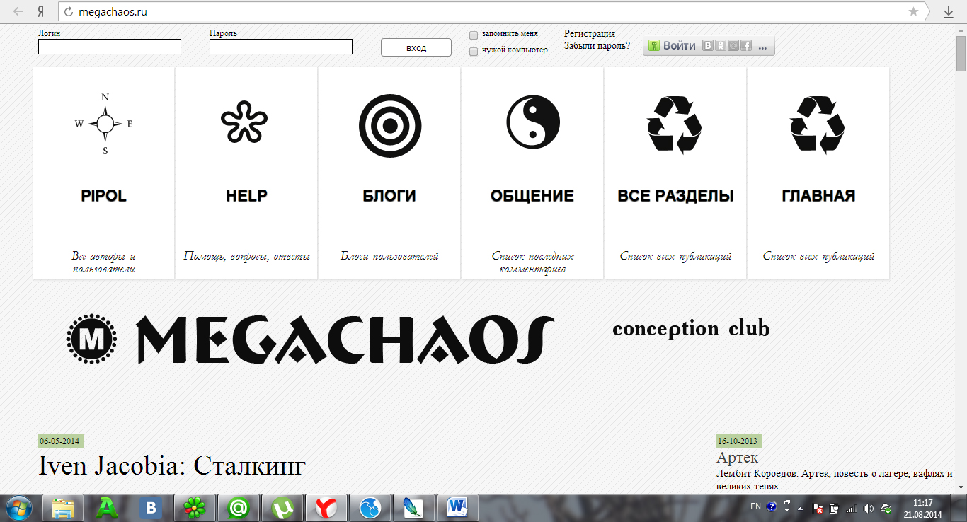
Task: Click the recycle icon above ВСЕ РАЗДЕЛЫ
Action: pos(674,124)
